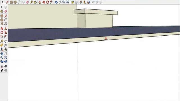This screenshot has width=180, height=101.
Task: Select the pink Eraser in top toolbar
Action: pos(28,2)
